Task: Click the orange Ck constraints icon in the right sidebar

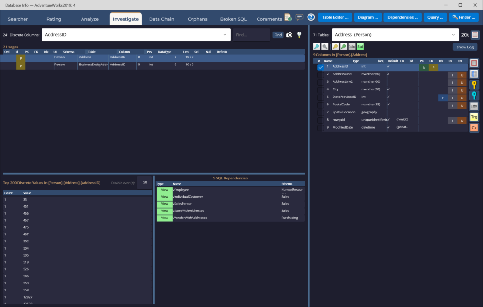Action: [x=474, y=127]
